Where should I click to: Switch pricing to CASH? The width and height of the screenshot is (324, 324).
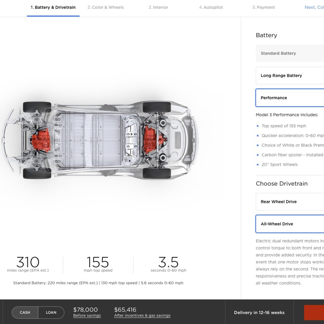[x=25, y=313]
